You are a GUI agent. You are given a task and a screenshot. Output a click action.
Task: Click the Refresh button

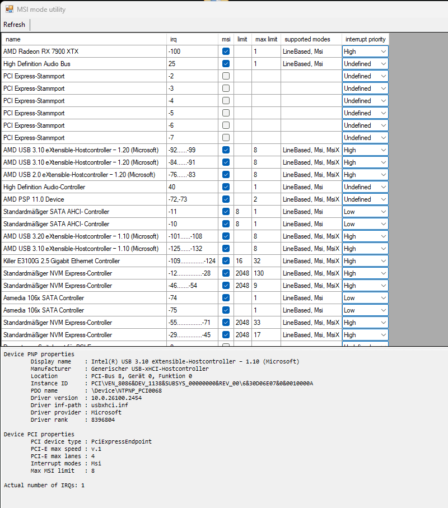[14, 25]
